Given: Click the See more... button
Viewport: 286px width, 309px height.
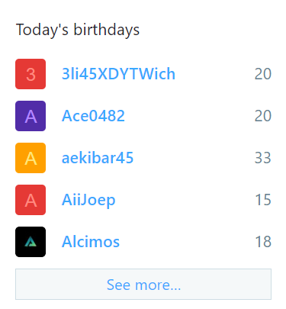Looking at the screenshot, I should (143, 285).
